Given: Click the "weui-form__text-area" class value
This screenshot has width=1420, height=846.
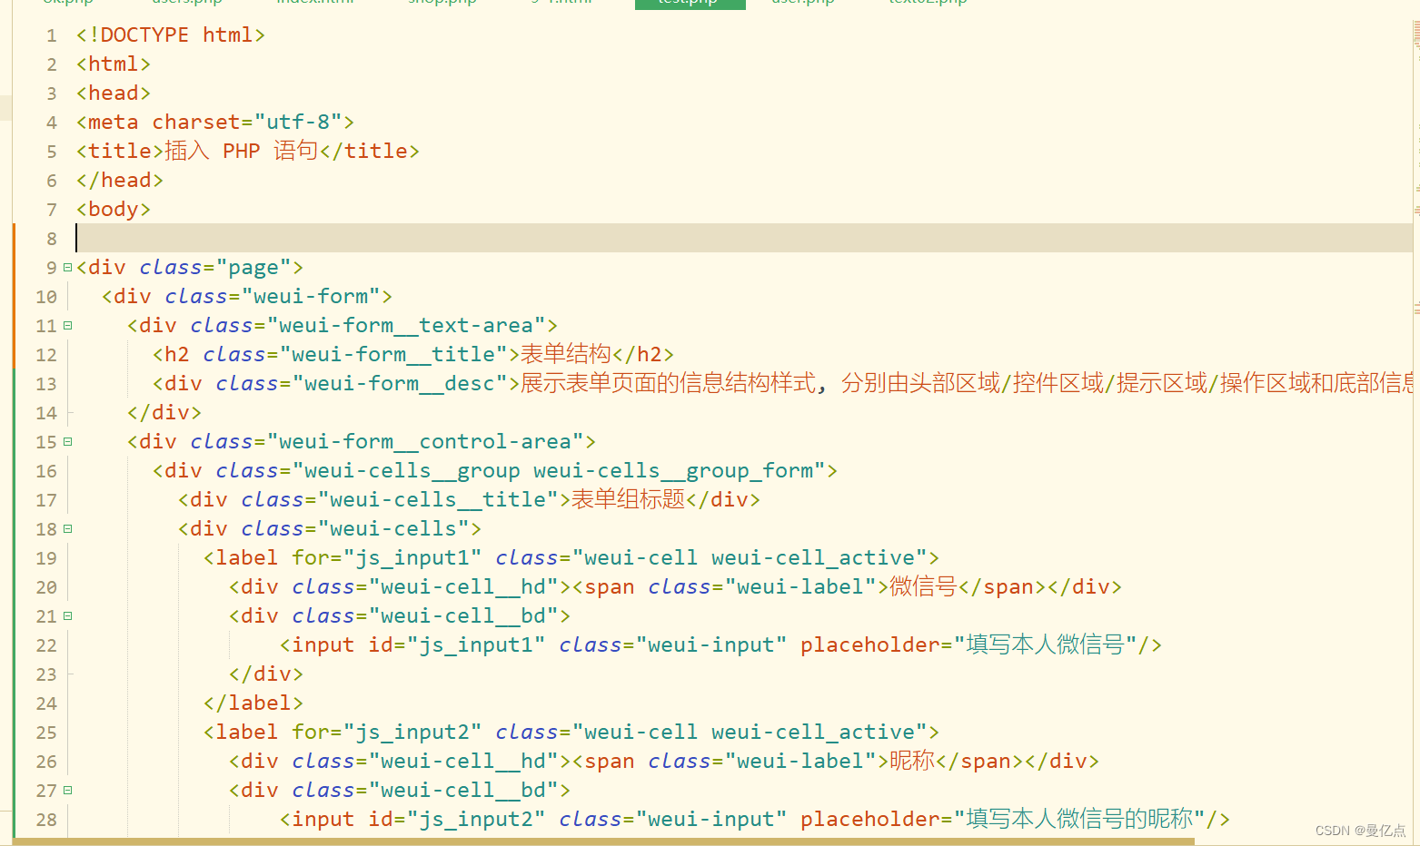Looking at the screenshot, I should tap(406, 326).
